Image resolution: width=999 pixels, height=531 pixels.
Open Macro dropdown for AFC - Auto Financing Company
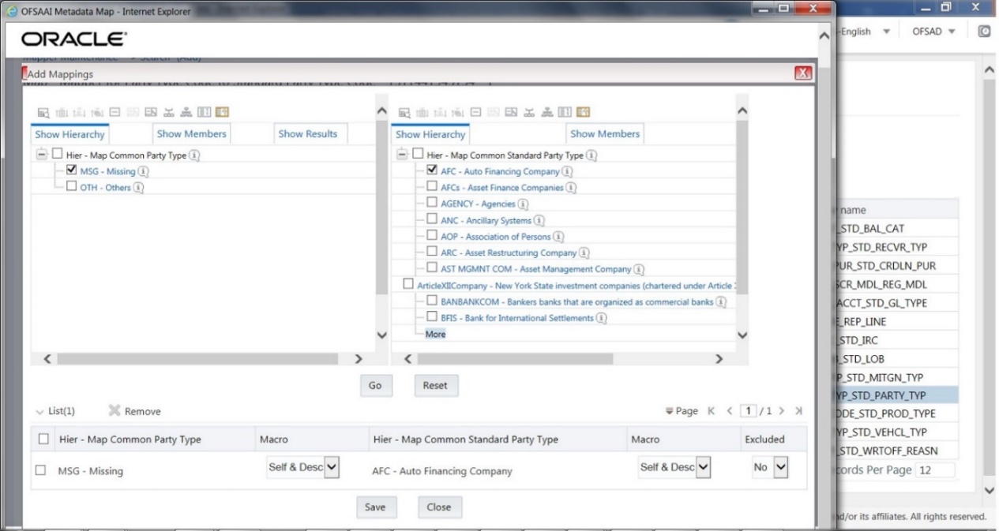tap(675, 467)
